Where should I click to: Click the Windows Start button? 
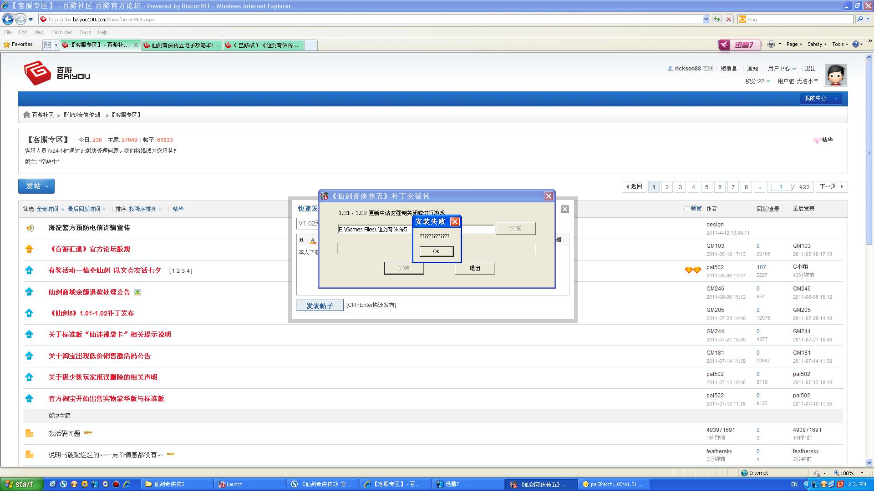[x=20, y=484]
